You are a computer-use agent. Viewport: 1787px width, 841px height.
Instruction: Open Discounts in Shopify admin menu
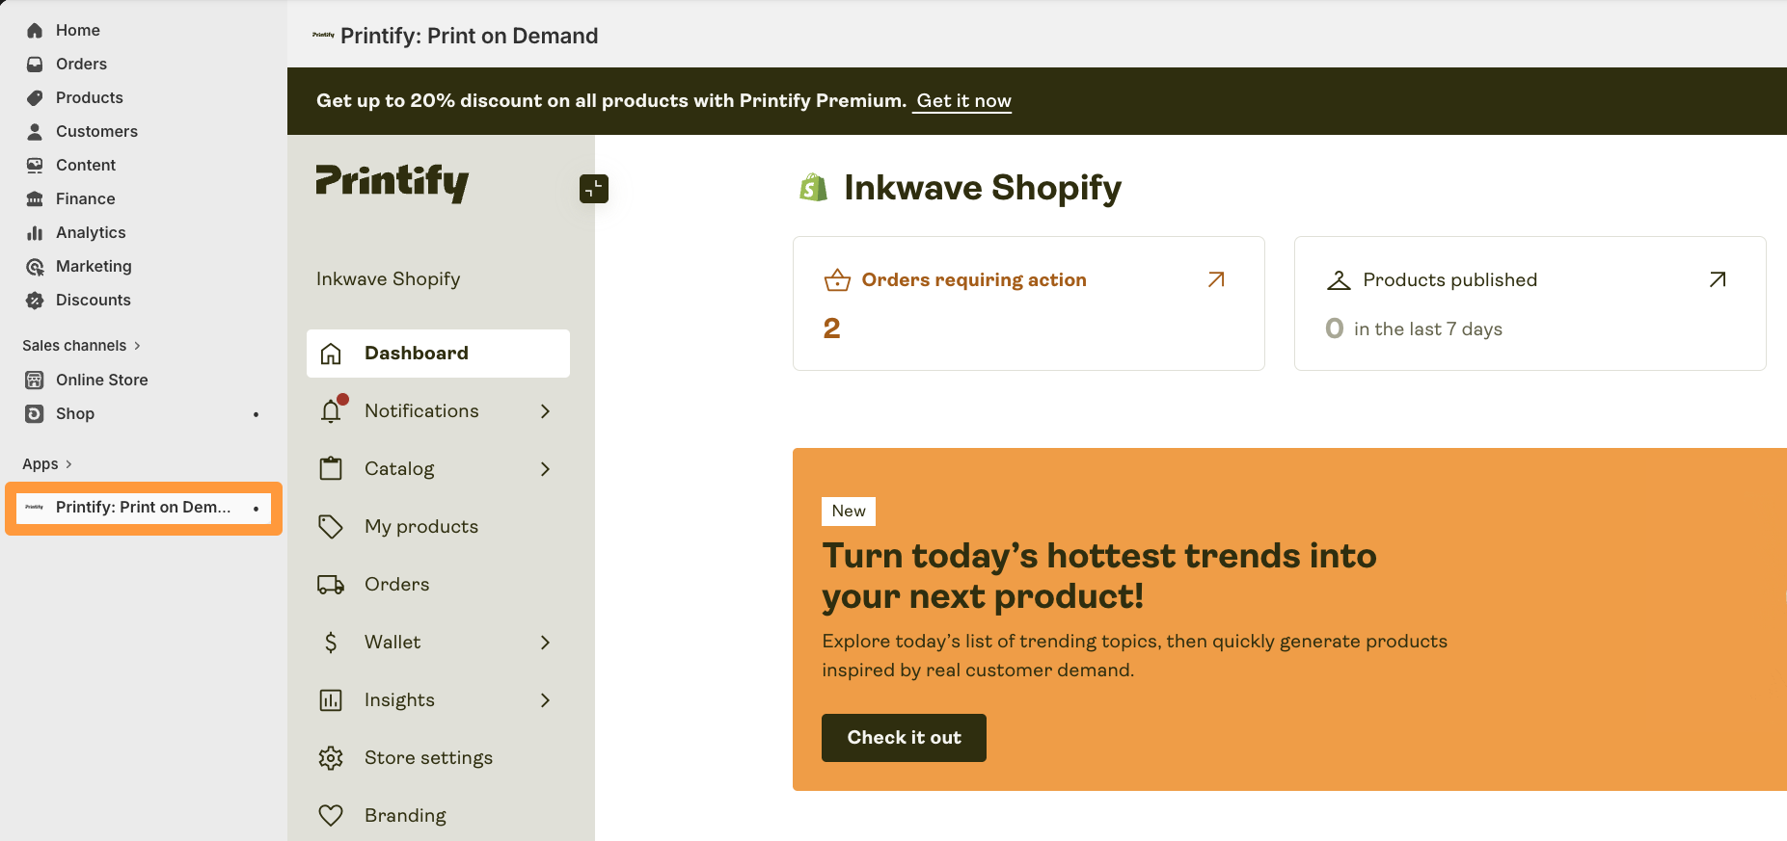click(x=94, y=301)
